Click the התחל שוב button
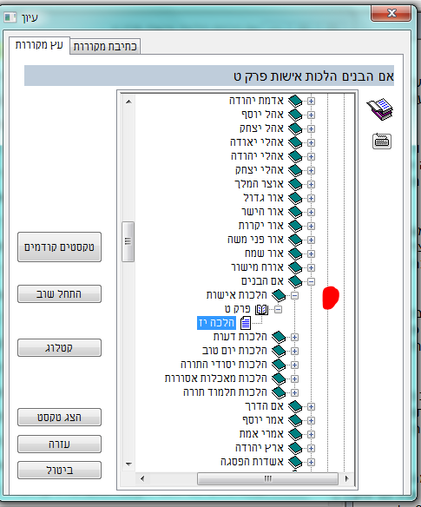The image size is (421, 507). [x=60, y=294]
